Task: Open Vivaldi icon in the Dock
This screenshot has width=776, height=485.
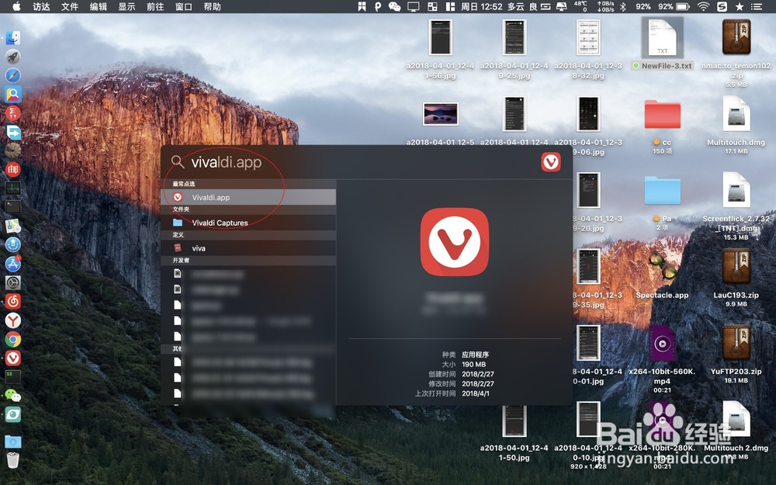Action: click(13, 358)
